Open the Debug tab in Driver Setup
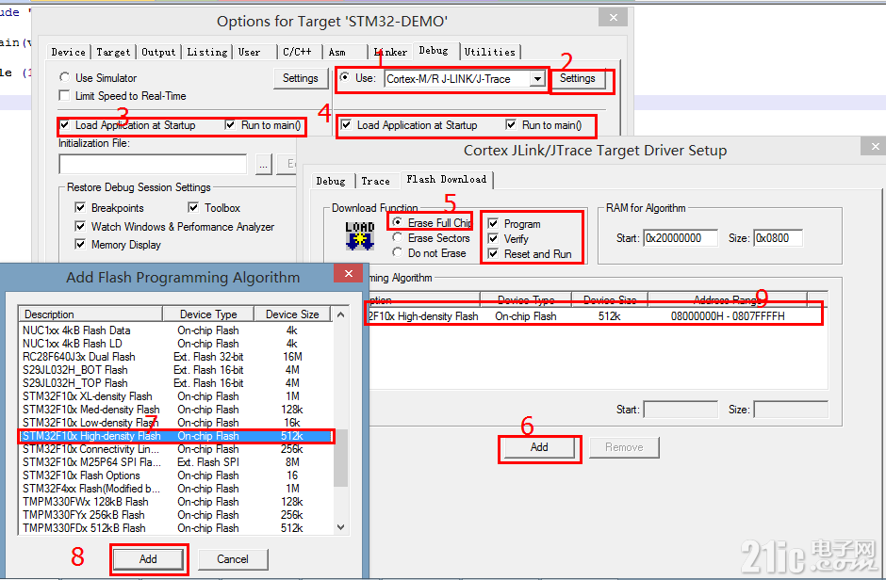 (331, 181)
